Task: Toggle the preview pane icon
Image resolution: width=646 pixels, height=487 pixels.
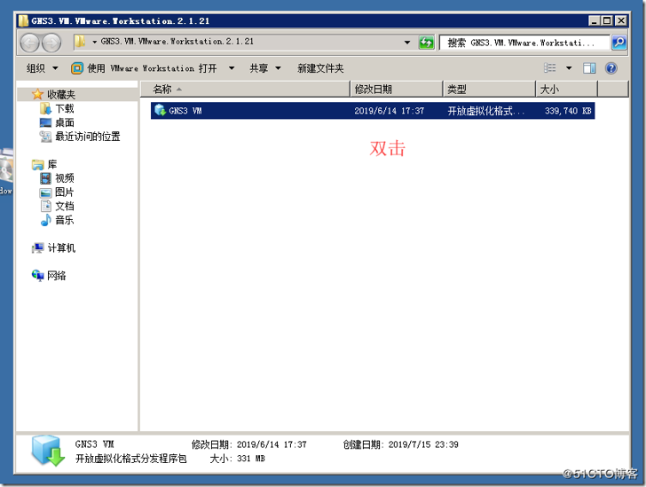Action: 589,68
